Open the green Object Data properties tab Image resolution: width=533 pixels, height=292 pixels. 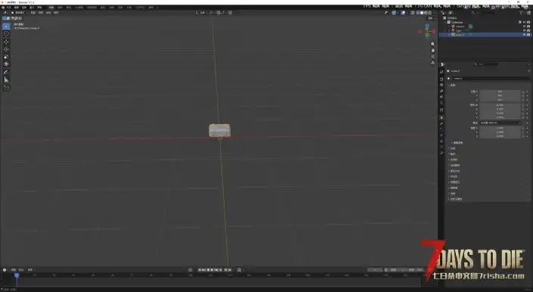pyautogui.click(x=442, y=147)
